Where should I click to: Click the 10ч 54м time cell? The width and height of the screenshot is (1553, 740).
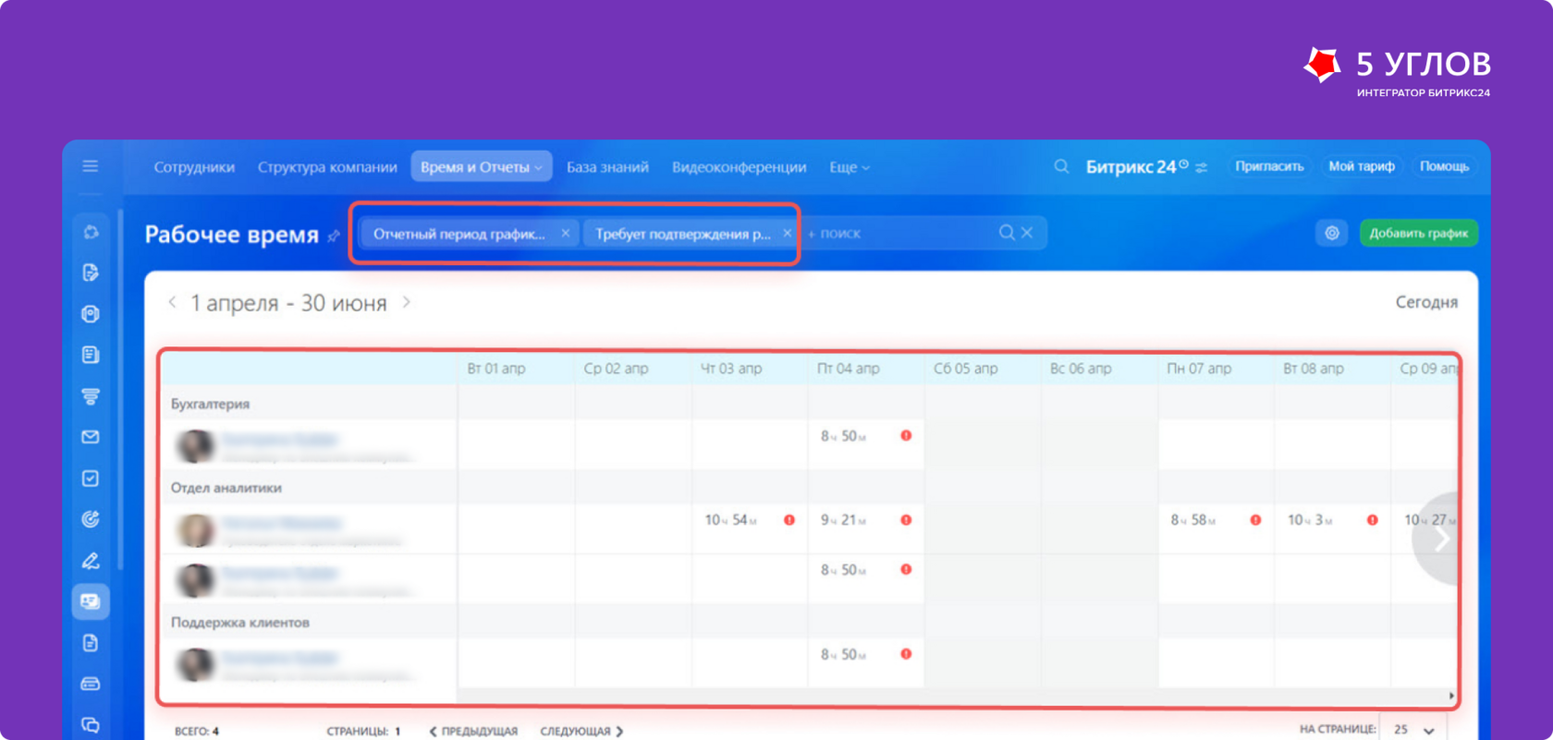730,520
